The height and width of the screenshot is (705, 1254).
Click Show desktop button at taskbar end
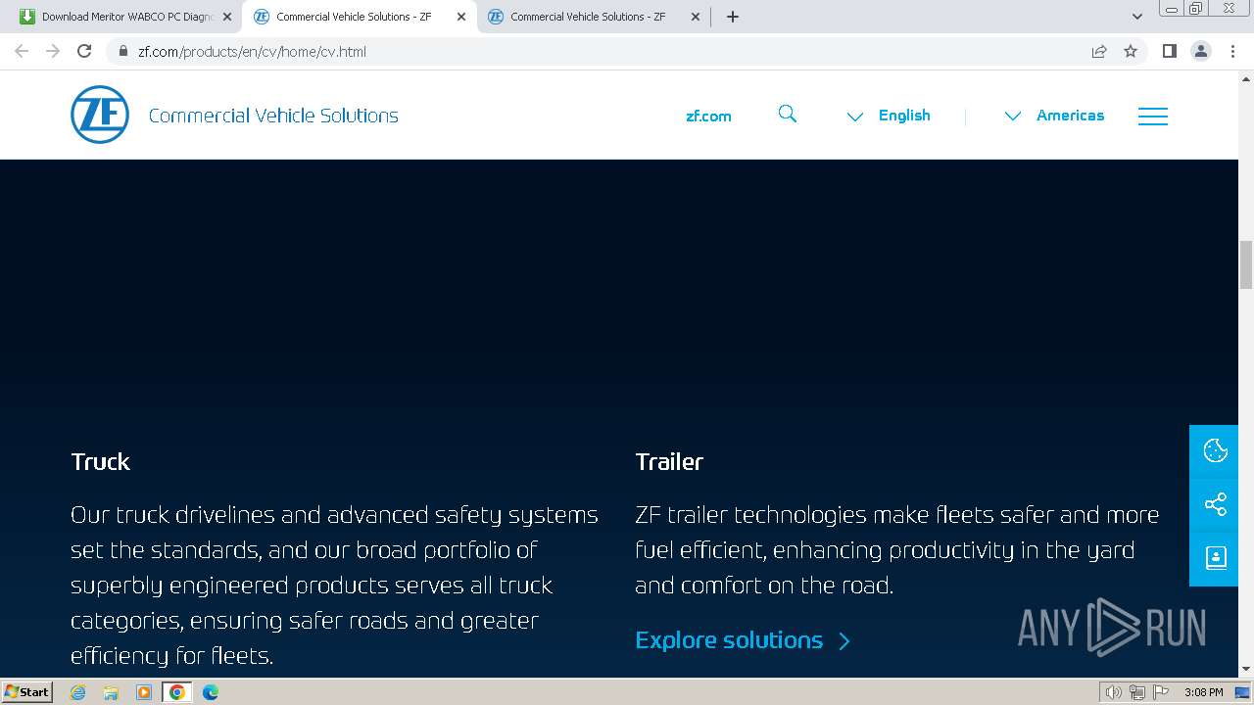pos(1243,692)
